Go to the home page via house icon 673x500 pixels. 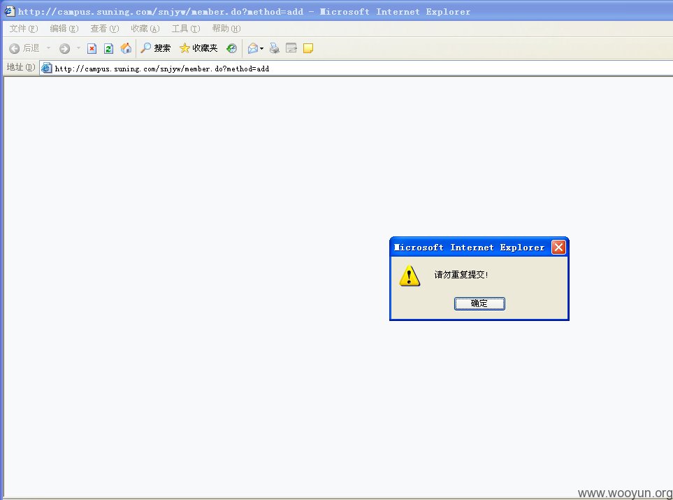(x=126, y=48)
